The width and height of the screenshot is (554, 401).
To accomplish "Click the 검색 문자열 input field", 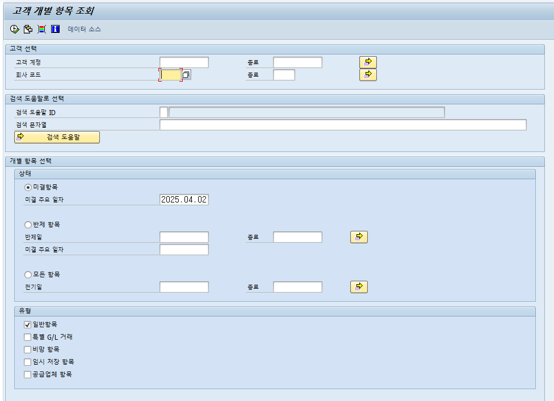I will [343, 125].
